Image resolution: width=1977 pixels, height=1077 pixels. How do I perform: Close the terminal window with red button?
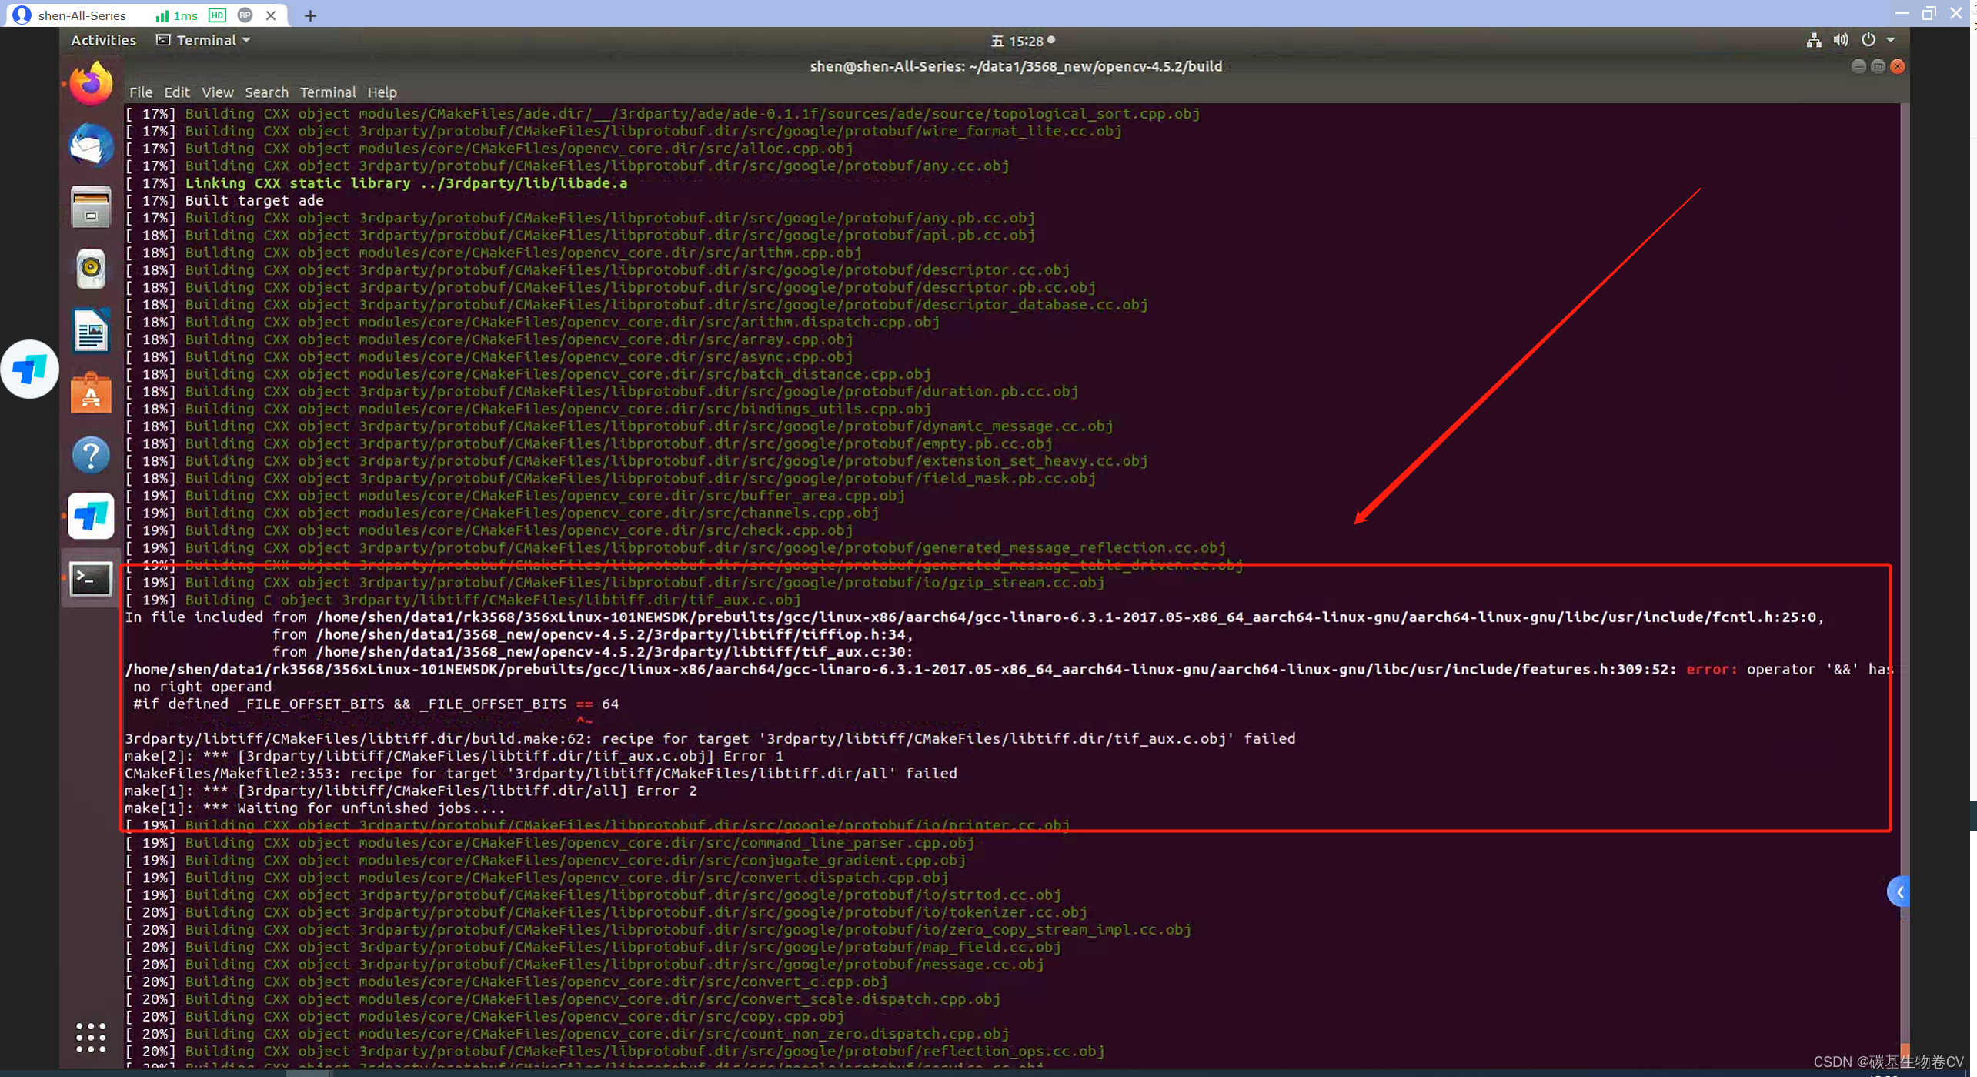coord(1898,66)
